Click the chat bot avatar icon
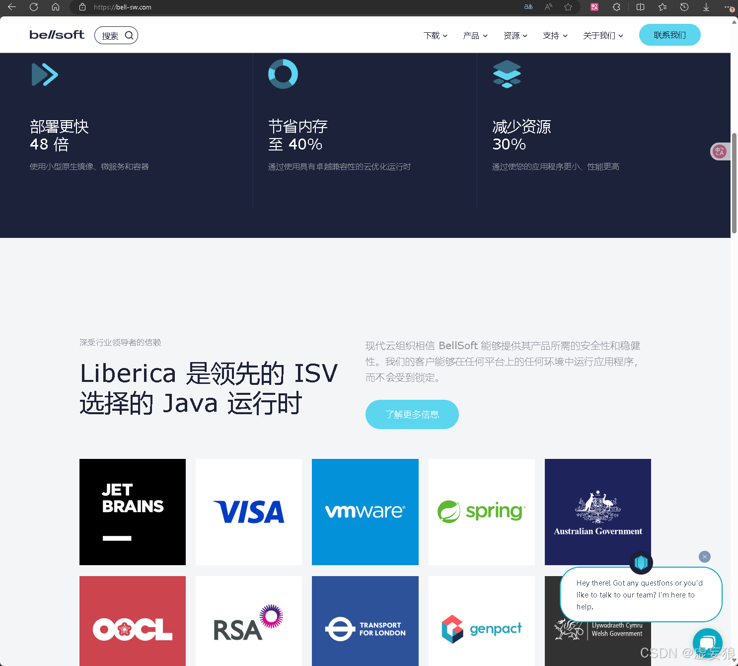 [641, 562]
